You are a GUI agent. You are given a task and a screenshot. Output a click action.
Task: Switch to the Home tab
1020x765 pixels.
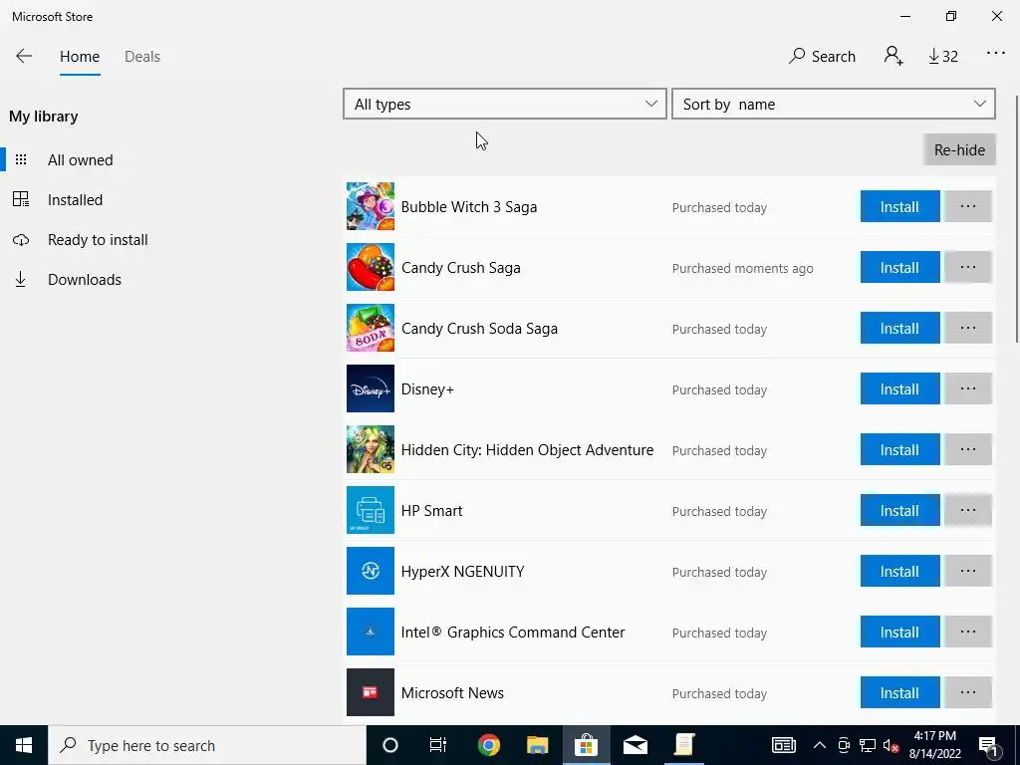coord(80,57)
